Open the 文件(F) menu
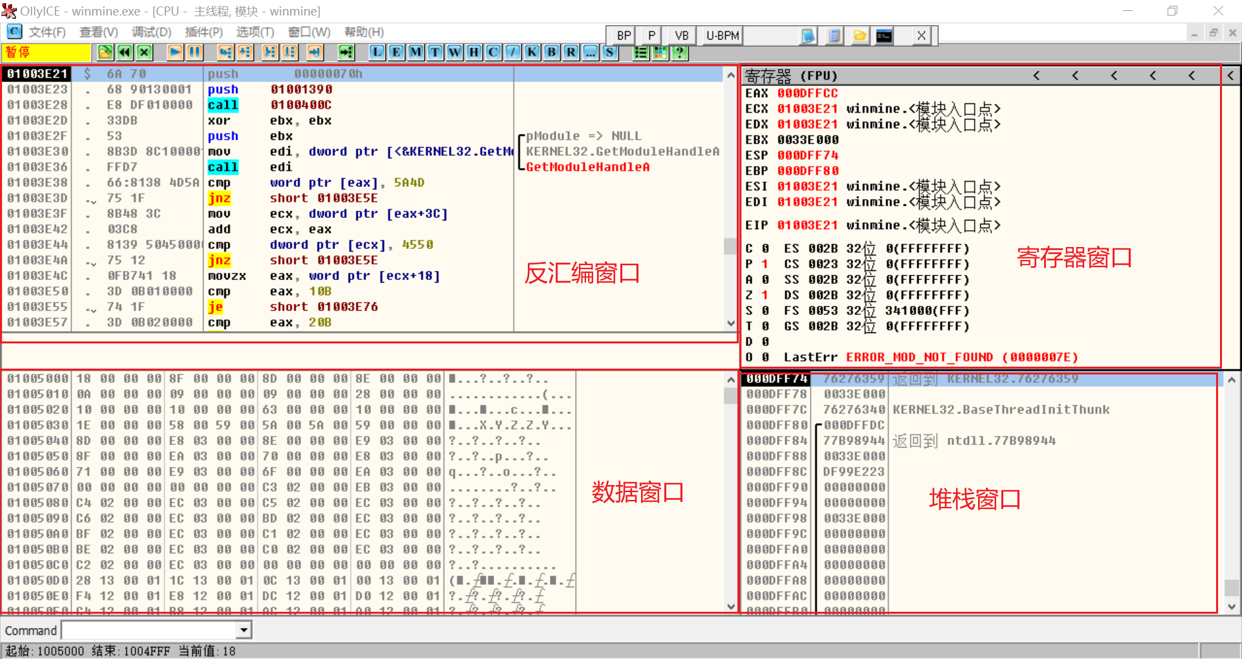1242x659 pixels. (x=47, y=32)
